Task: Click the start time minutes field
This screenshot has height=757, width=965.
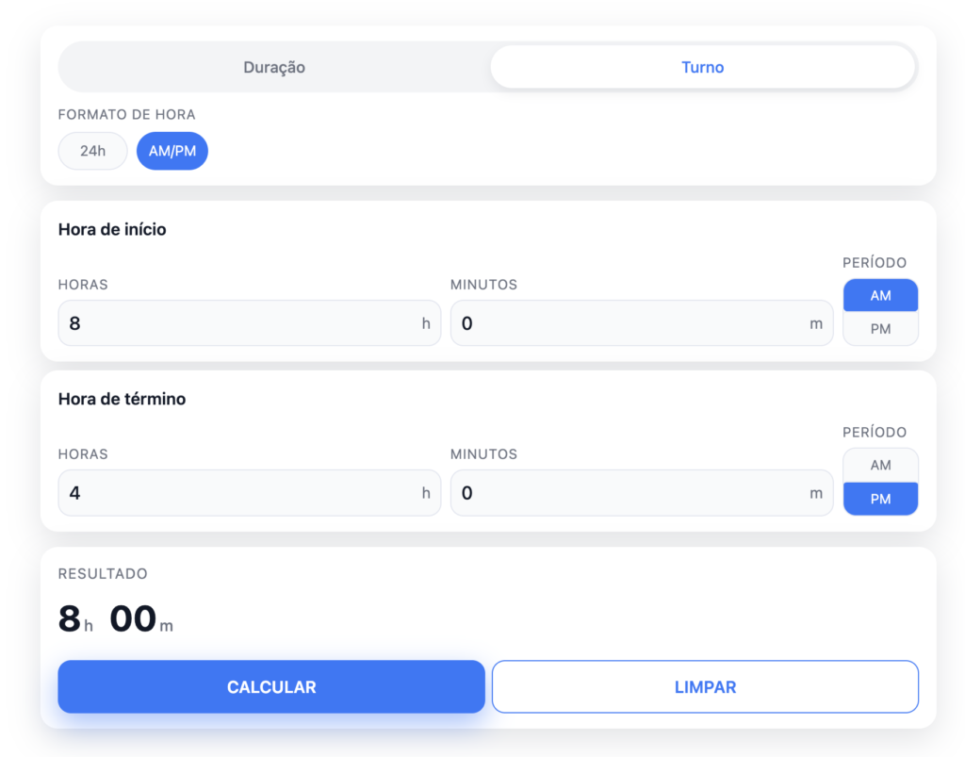Action: [642, 322]
